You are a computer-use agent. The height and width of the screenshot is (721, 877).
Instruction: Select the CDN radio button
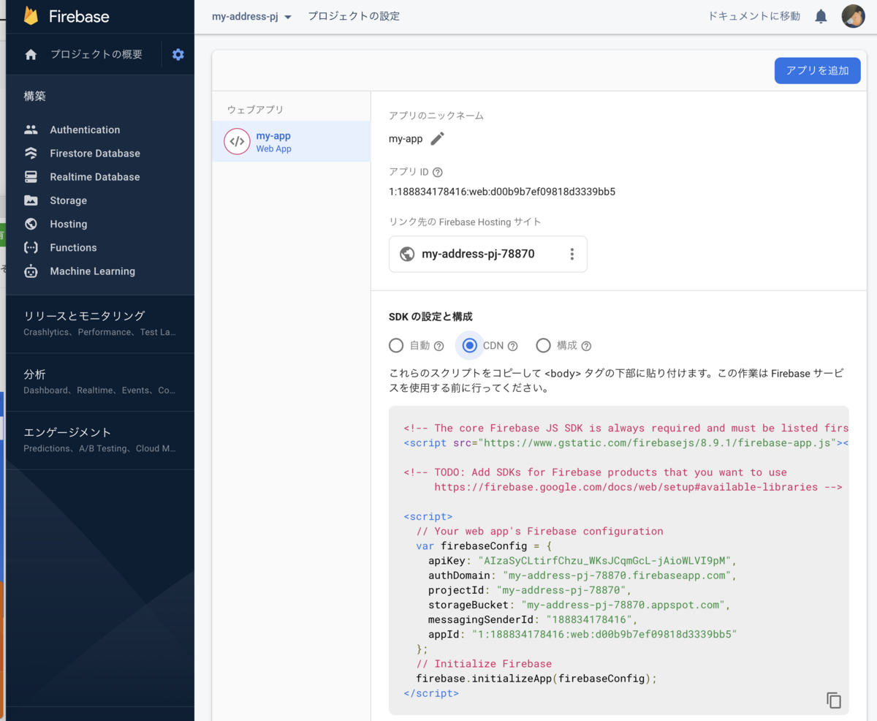coord(468,345)
